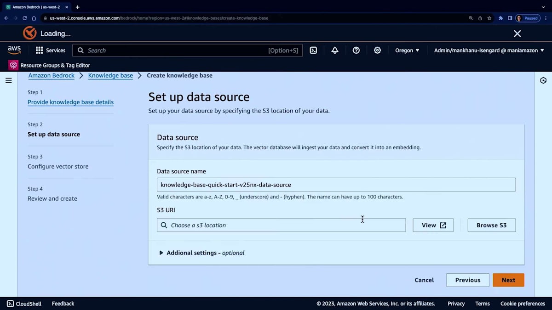The image size is (552, 310).
Task: Open CloudShell from the footer
Action: coord(24,304)
